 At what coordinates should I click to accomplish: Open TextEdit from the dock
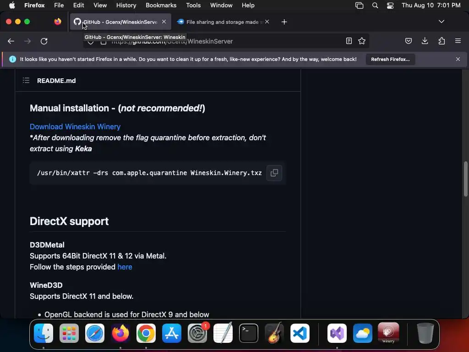[x=223, y=333]
